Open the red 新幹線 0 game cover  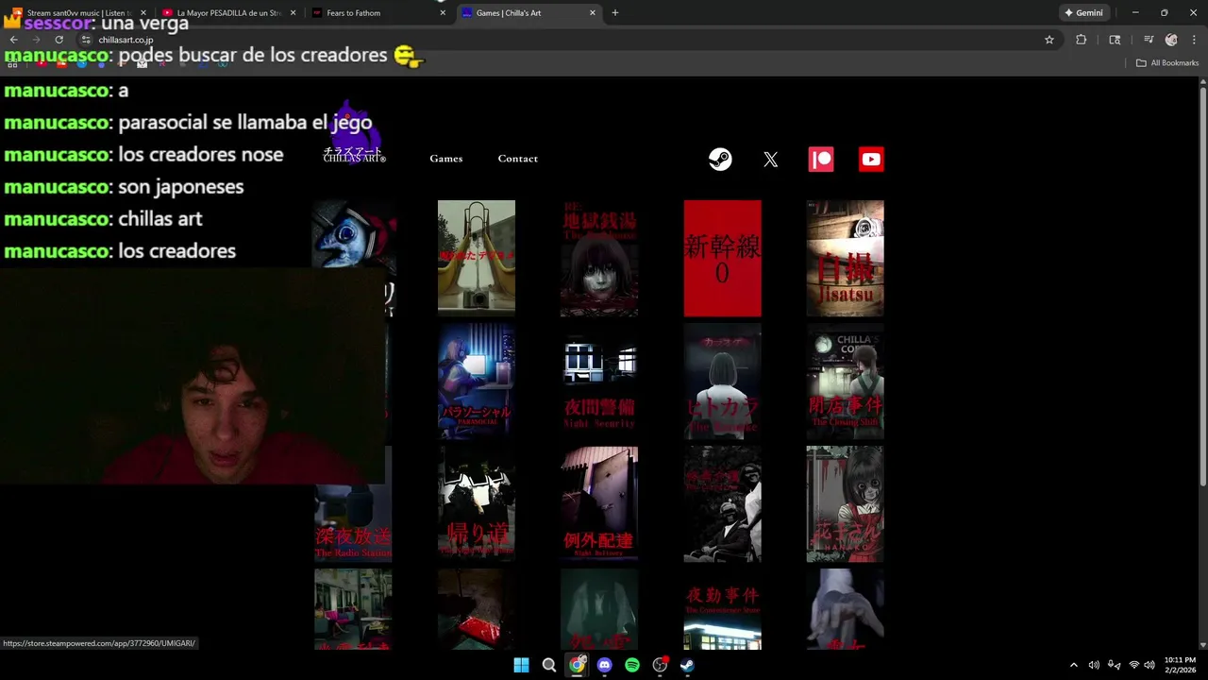(x=722, y=258)
